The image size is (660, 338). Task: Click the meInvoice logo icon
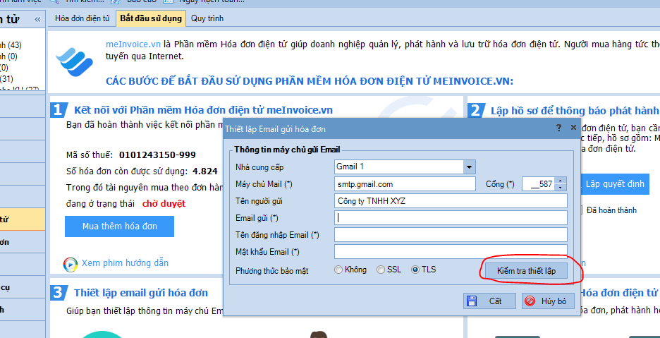point(74,61)
